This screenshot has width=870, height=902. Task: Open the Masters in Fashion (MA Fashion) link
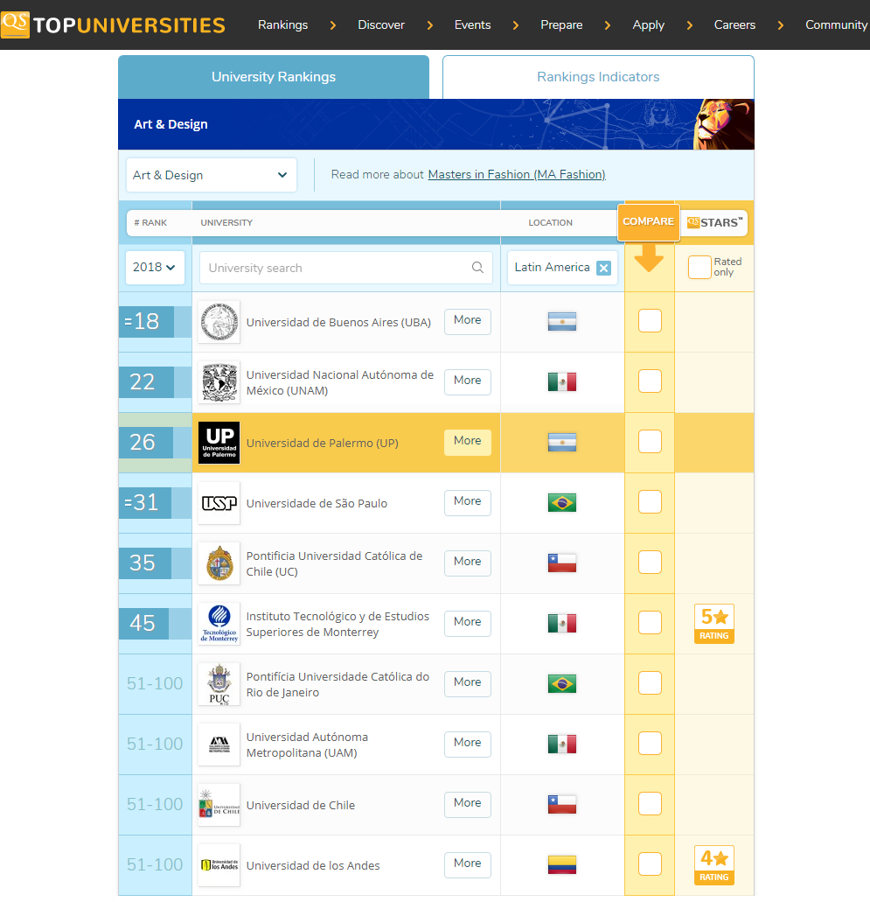coord(517,174)
